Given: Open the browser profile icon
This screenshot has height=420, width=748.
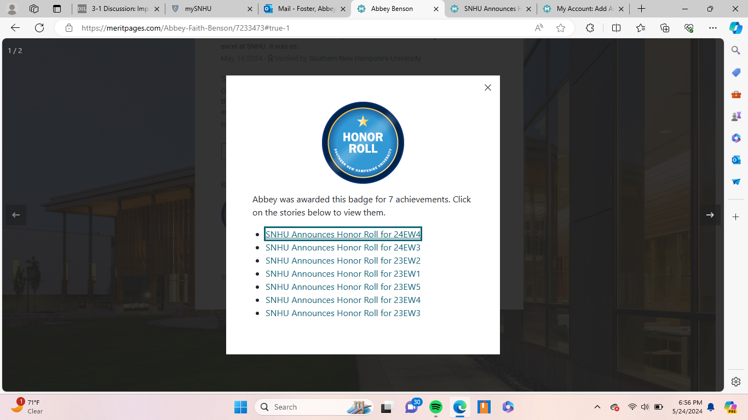Looking at the screenshot, I should point(12,9).
